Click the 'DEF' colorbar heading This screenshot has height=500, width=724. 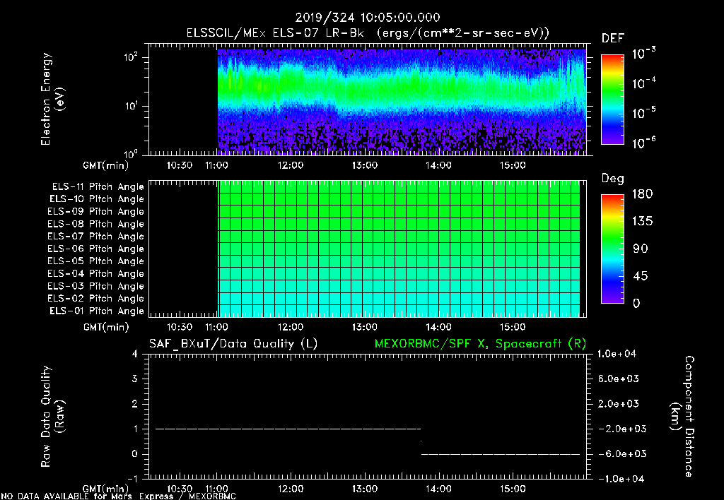tap(613, 38)
